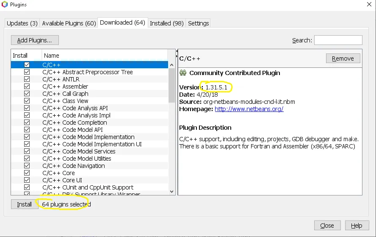Click the splitter collapse arrows between panes
Image resolution: width=376 pixels, height=237 pixels.
coord(177,53)
